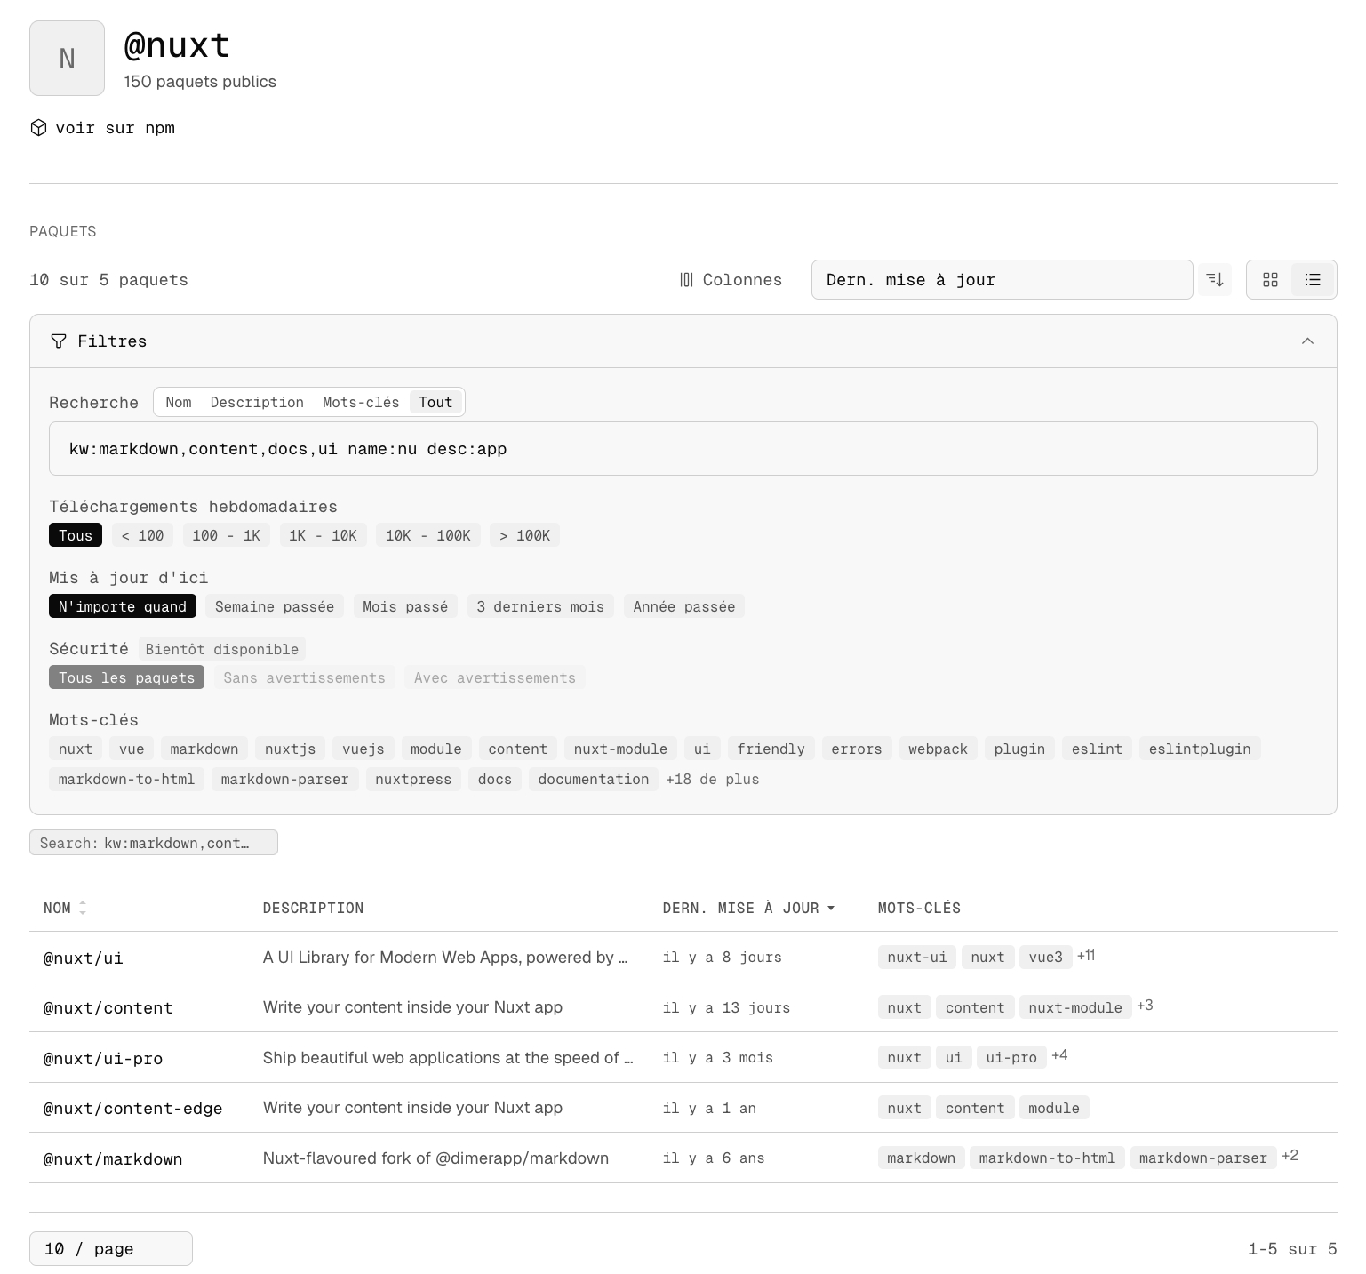Screen dimensions: 1366x1274
Task: Select the 'Description' search scope tab
Action: coord(257,402)
